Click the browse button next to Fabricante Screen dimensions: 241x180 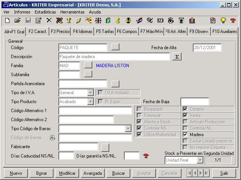pos(105,147)
